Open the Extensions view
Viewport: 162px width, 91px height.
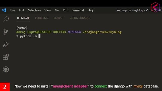tap(6, 57)
